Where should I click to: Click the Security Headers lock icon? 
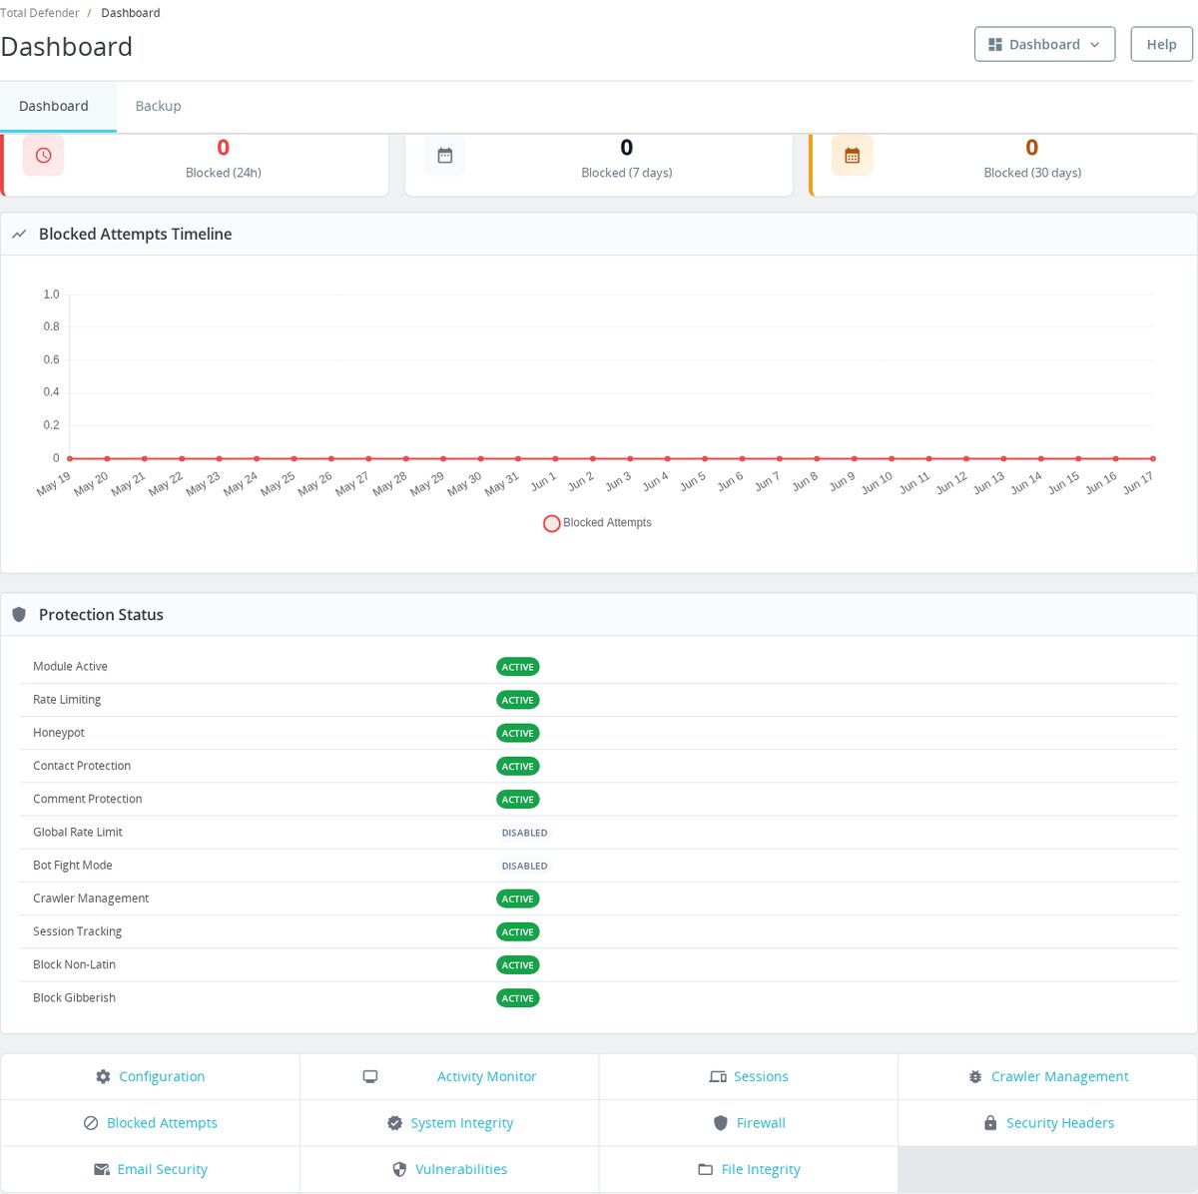[990, 1123]
